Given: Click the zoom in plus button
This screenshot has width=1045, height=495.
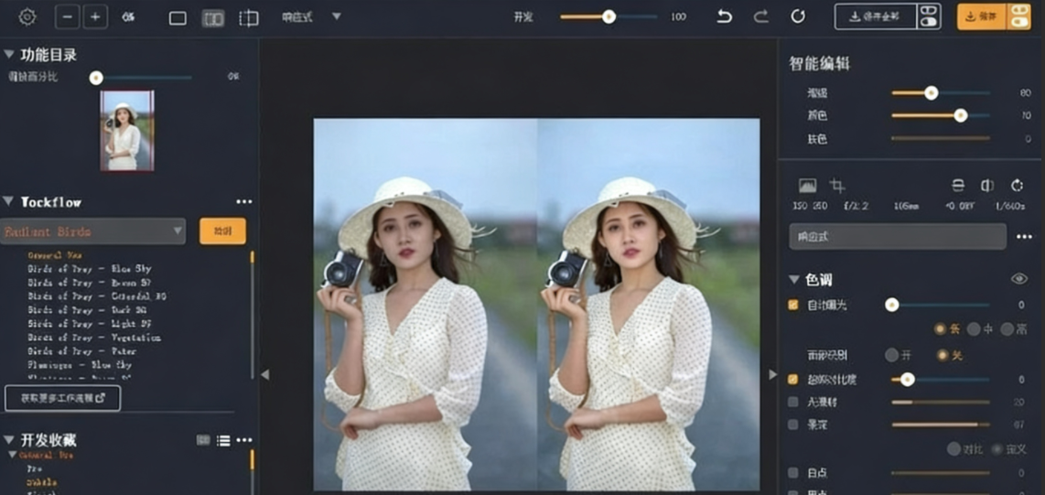Looking at the screenshot, I should (95, 16).
